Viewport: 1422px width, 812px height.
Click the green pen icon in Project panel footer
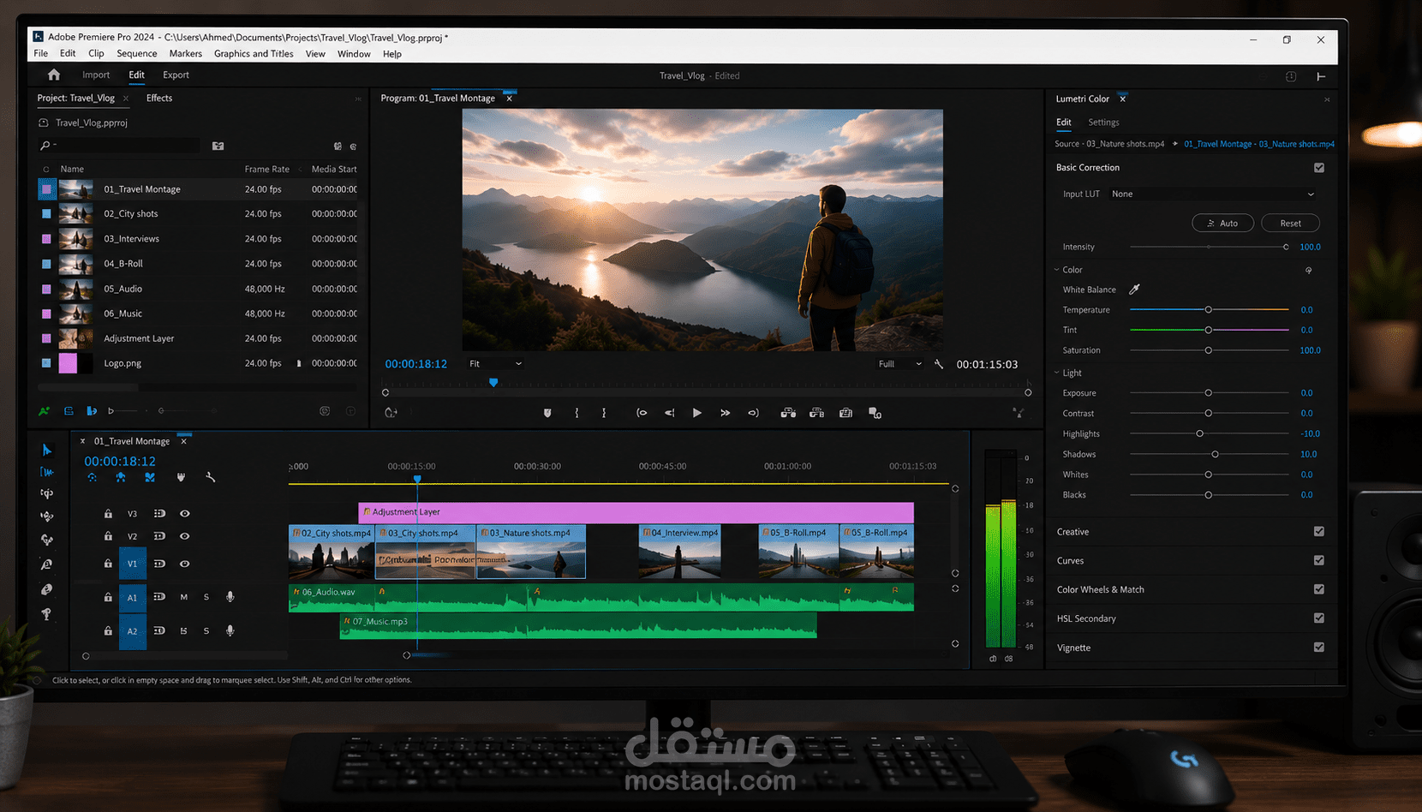click(x=45, y=411)
